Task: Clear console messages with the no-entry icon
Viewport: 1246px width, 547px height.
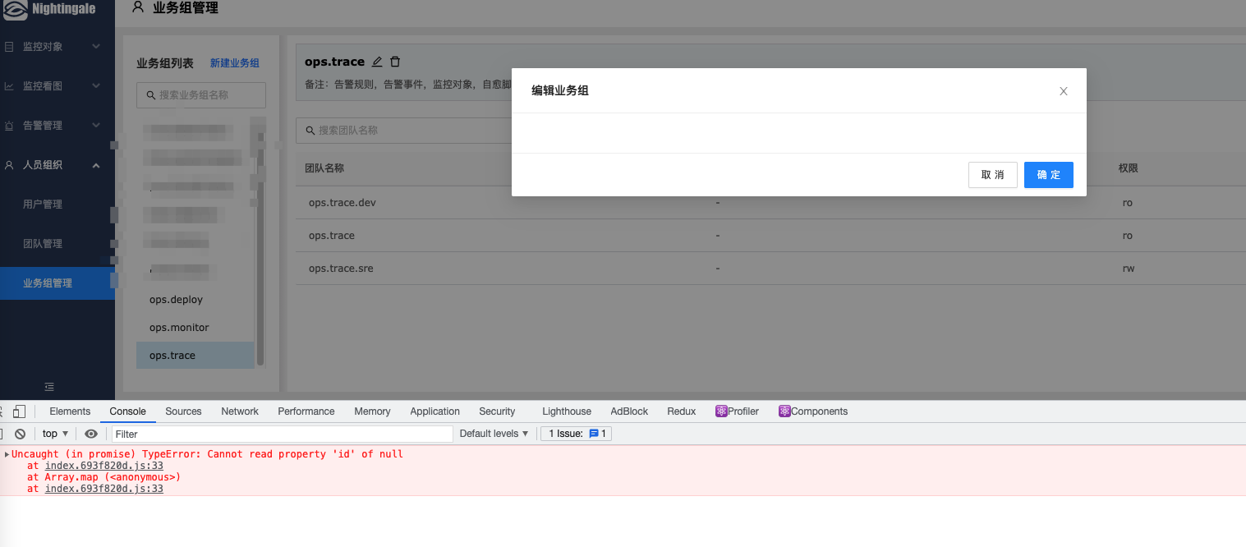Action: (x=20, y=433)
